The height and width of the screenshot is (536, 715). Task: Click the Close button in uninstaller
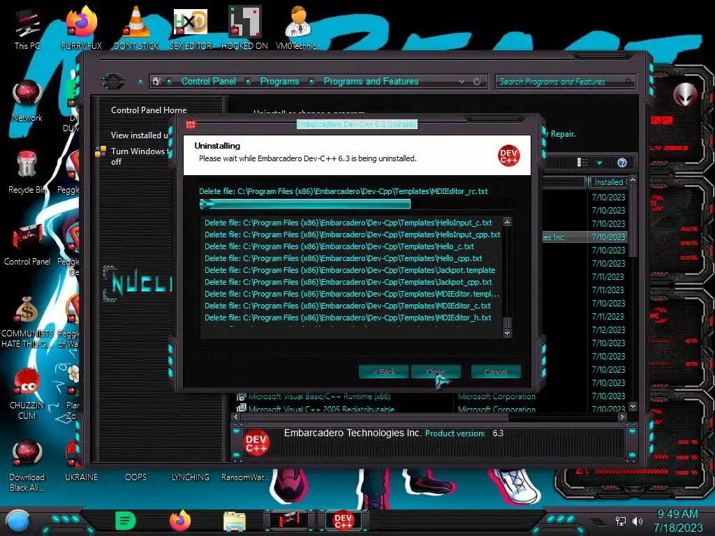(x=436, y=372)
